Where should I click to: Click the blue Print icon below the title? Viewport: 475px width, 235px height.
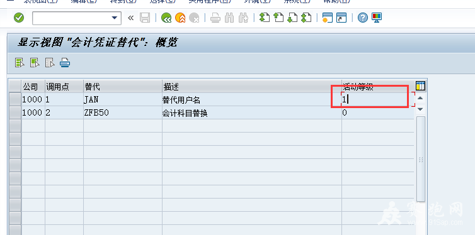[65, 63]
